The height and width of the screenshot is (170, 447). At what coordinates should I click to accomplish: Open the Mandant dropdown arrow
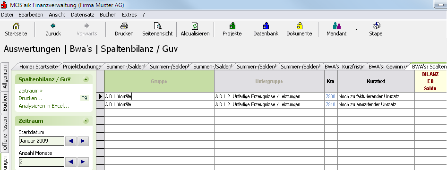click(356, 29)
